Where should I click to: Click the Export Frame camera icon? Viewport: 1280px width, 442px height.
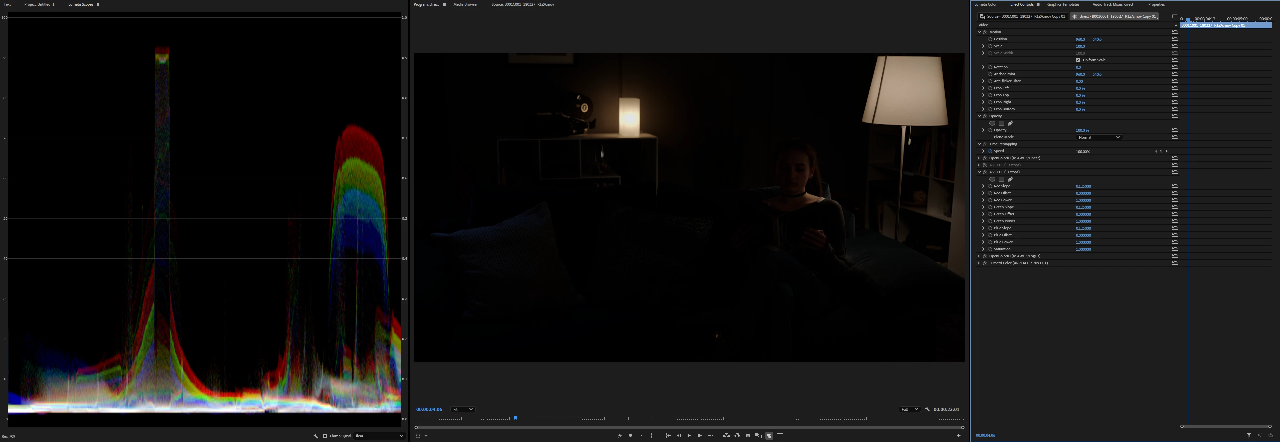point(748,436)
